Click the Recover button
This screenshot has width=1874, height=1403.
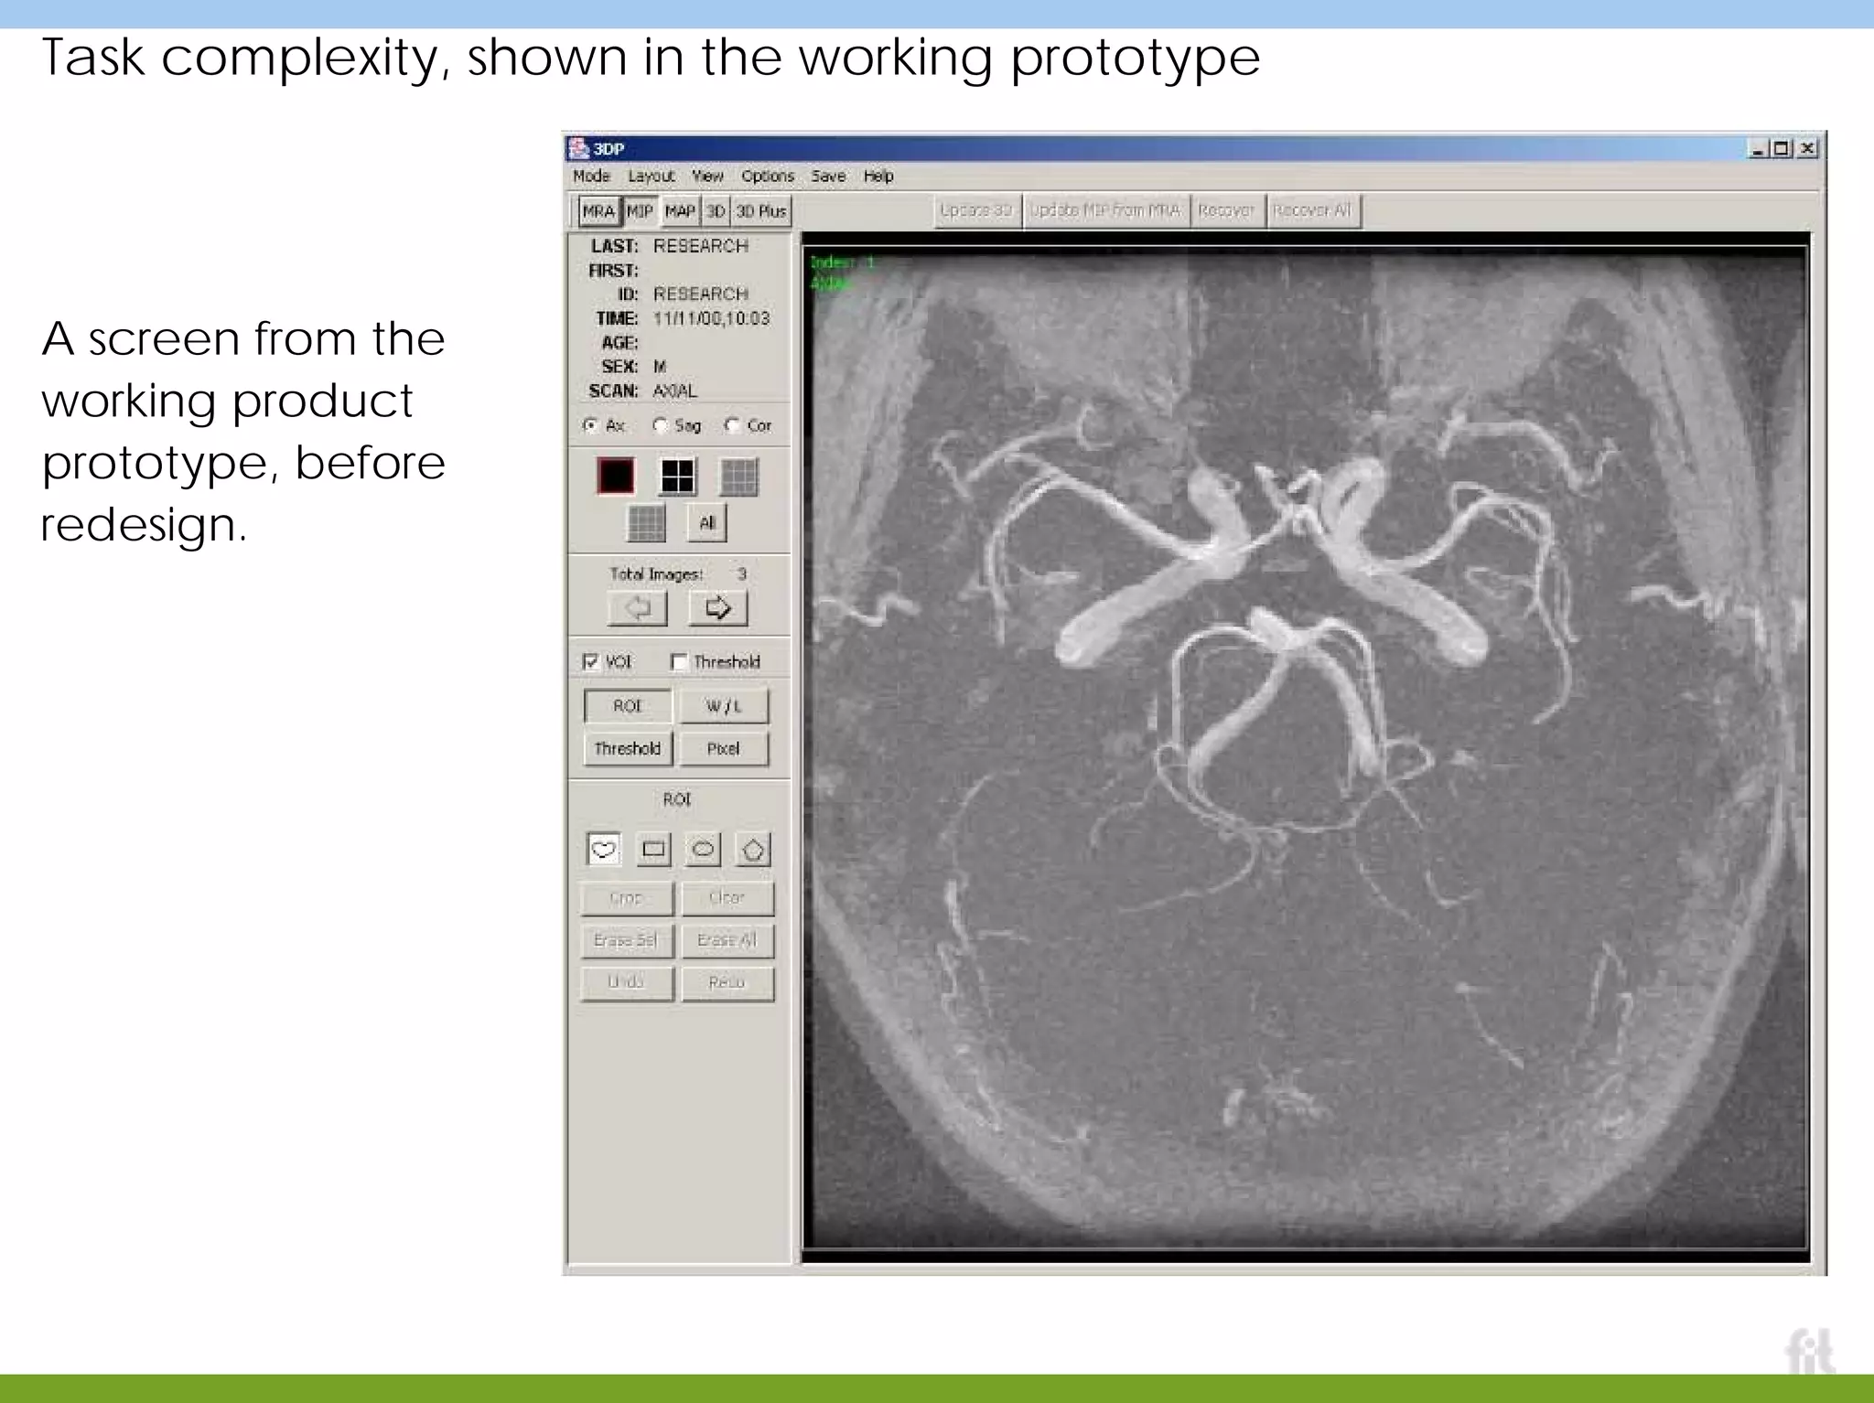click(1226, 210)
